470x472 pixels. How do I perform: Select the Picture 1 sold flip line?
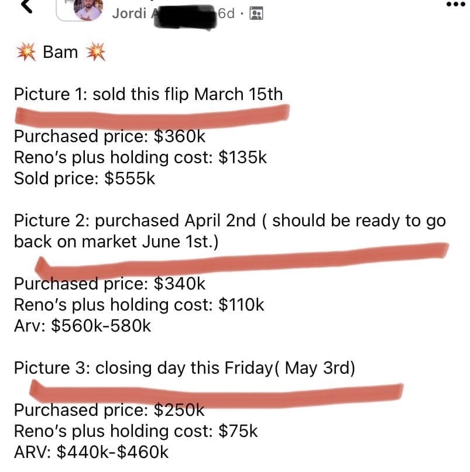point(148,94)
